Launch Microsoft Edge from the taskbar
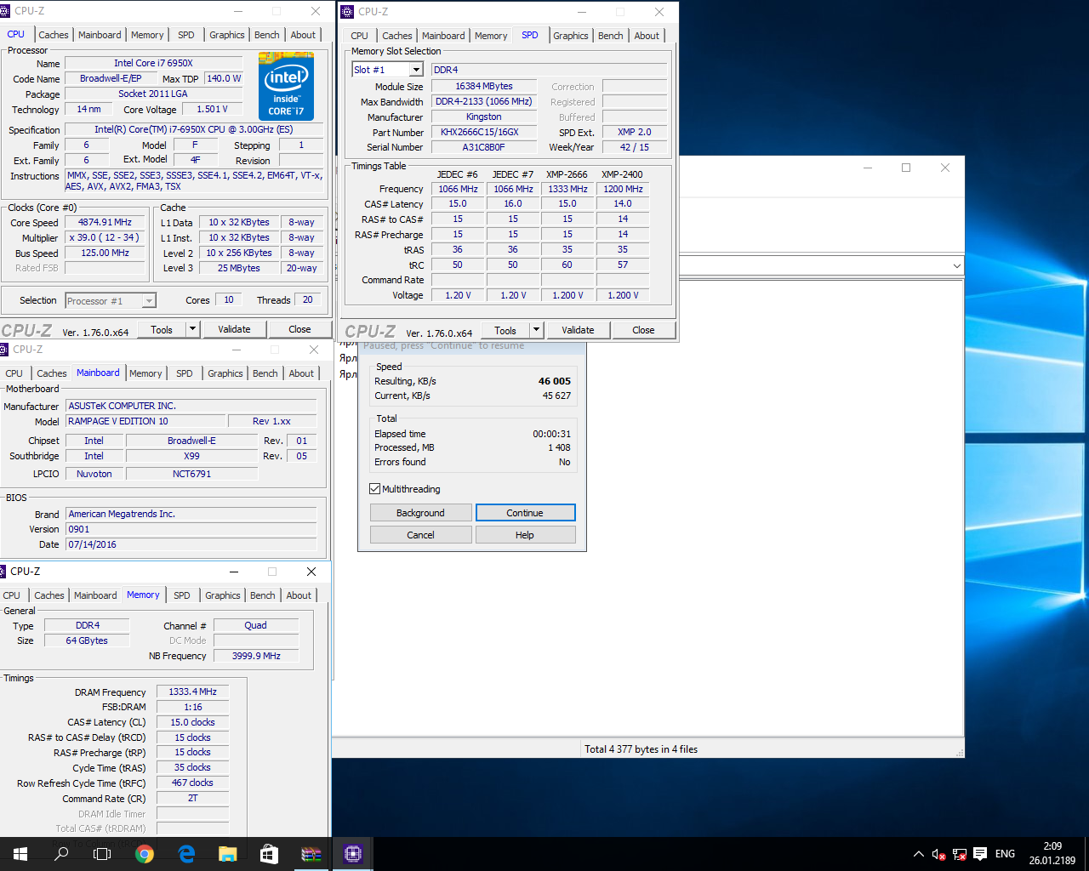1089x871 pixels. (x=186, y=854)
